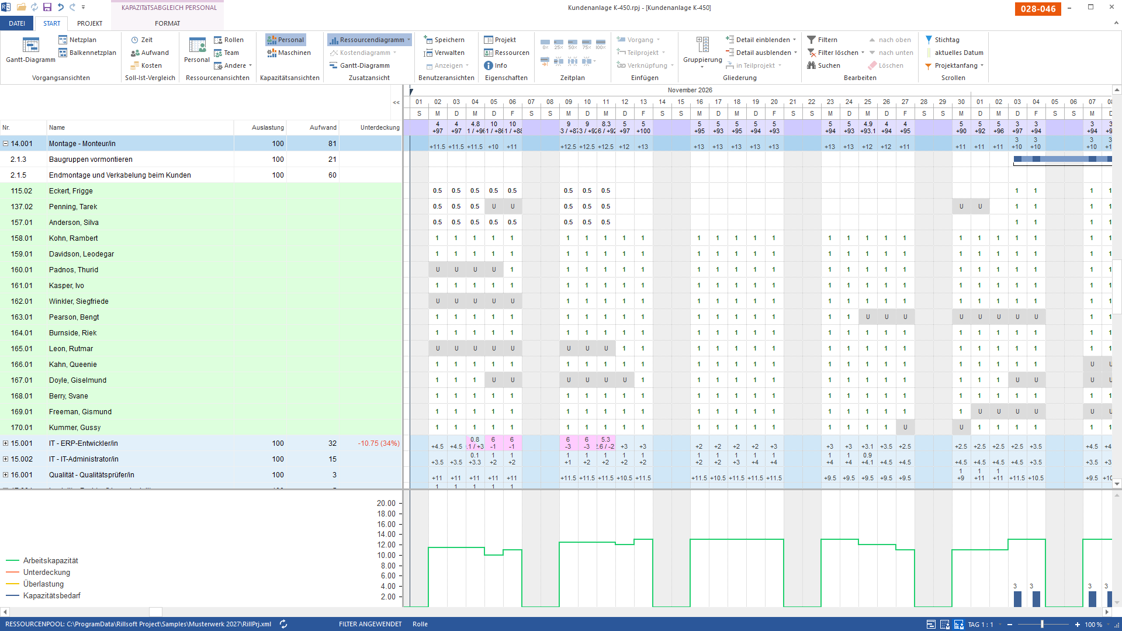Open the Detail einblenden dropdown arrow
This screenshot has height=631, width=1122.
tap(794, 40)
